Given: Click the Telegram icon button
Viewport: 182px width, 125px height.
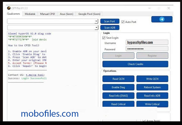Looking at the screenshot, I should (162, 19).
